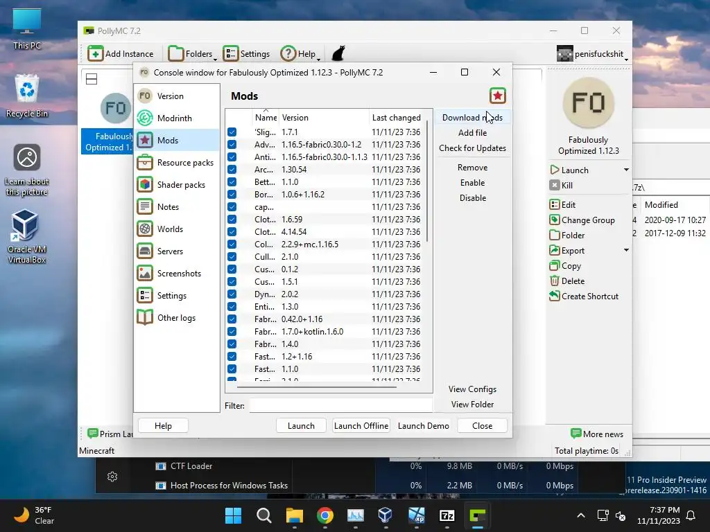Click Check for Updates button
The height and width of the screenshot is (532, 710).
point(472,148)
